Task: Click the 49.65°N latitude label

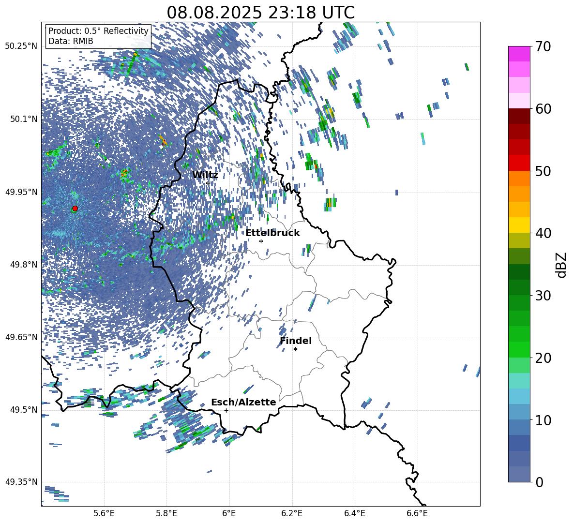Action: (21, 337)
